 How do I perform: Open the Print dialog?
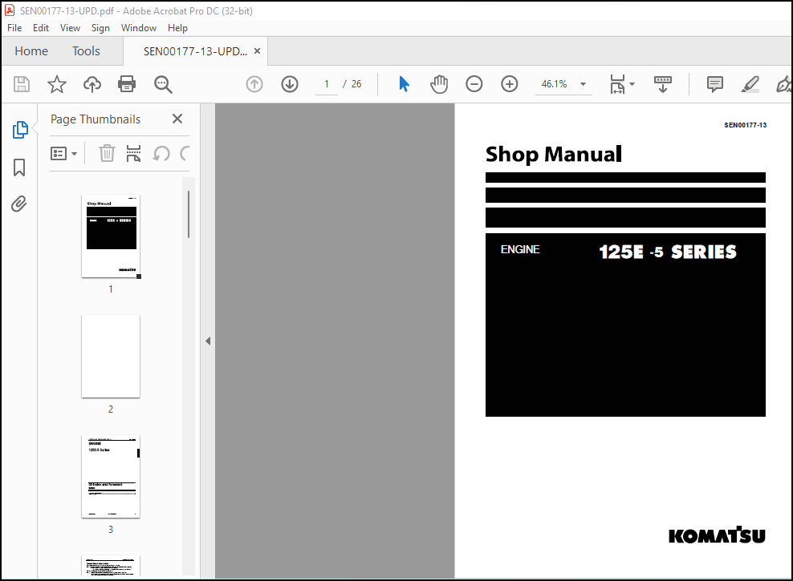click(x=127, y=84)
